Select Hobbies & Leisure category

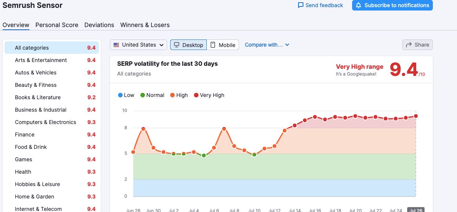(x=52, y=184)
